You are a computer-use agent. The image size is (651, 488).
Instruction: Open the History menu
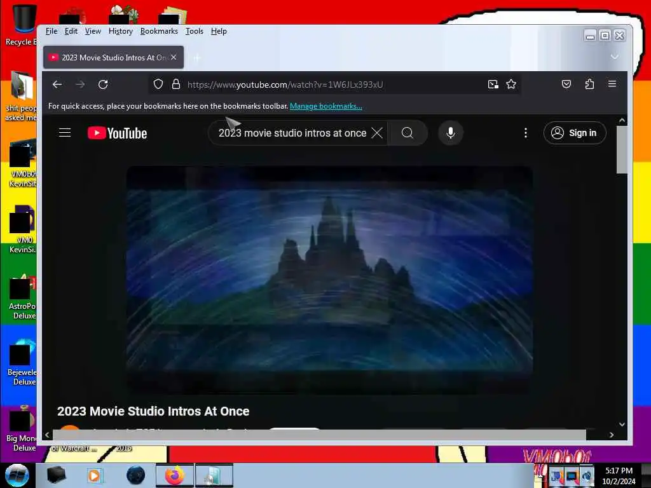(121, 31)
